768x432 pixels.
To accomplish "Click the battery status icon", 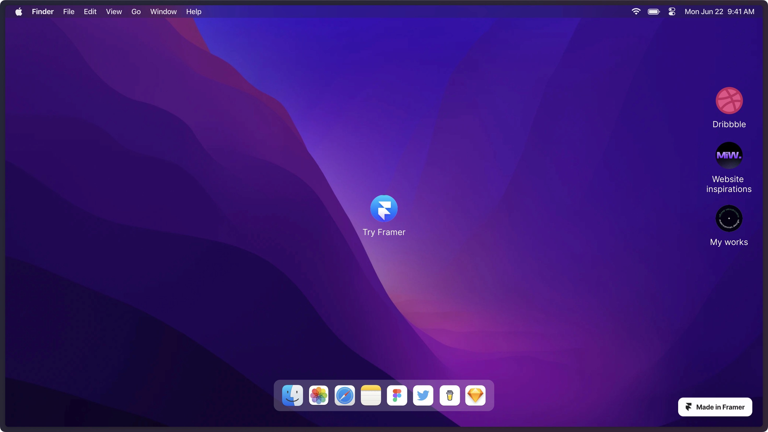I will click(x=654, y=12).
